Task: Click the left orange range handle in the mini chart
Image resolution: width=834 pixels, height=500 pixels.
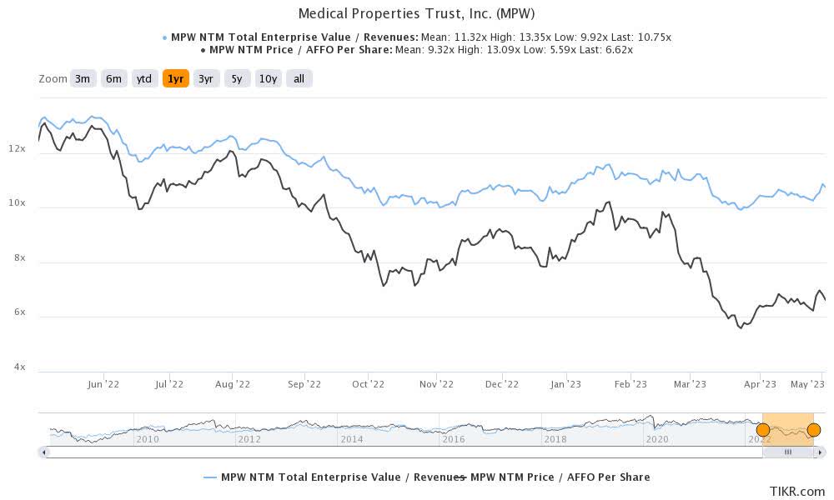Action: point(764,430)
